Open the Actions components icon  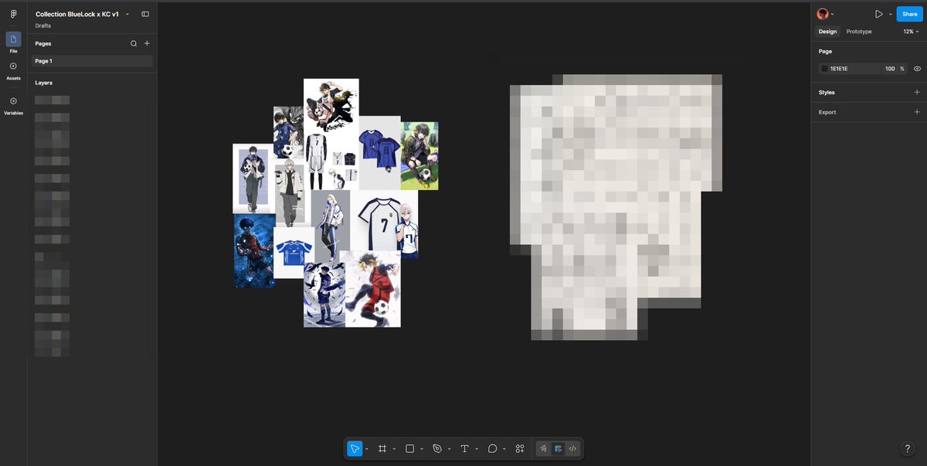coord(520,448)
